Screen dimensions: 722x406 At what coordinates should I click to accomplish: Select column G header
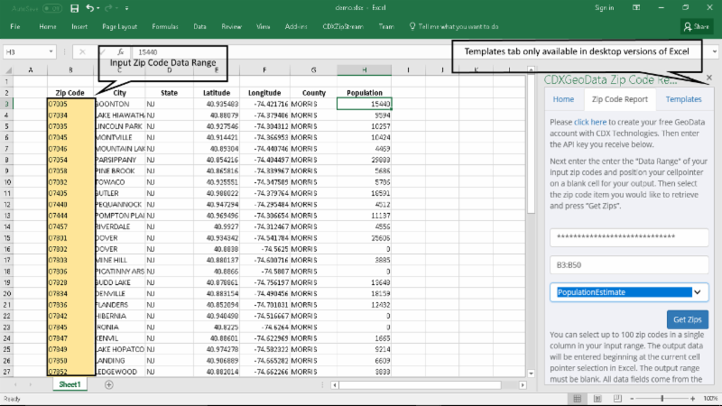coord(313,70)
